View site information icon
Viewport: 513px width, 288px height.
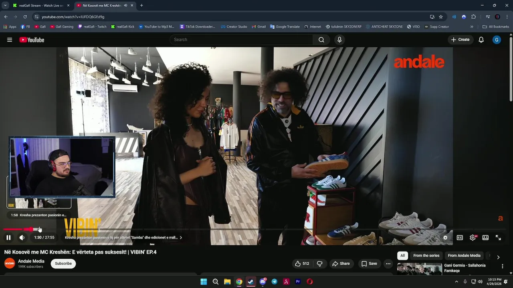36,17
